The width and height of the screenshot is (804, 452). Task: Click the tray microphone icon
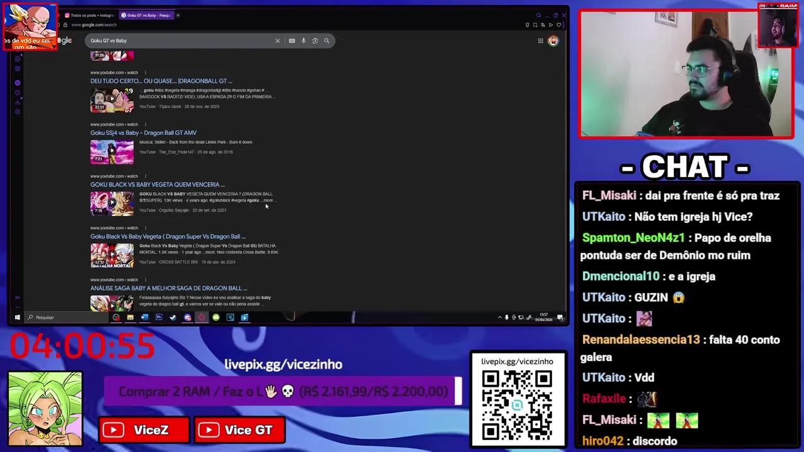[x=507, y=317]
